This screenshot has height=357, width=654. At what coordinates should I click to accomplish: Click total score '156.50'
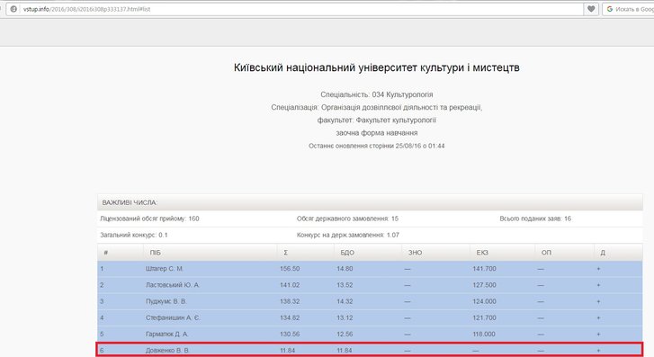tap(290, 269)
